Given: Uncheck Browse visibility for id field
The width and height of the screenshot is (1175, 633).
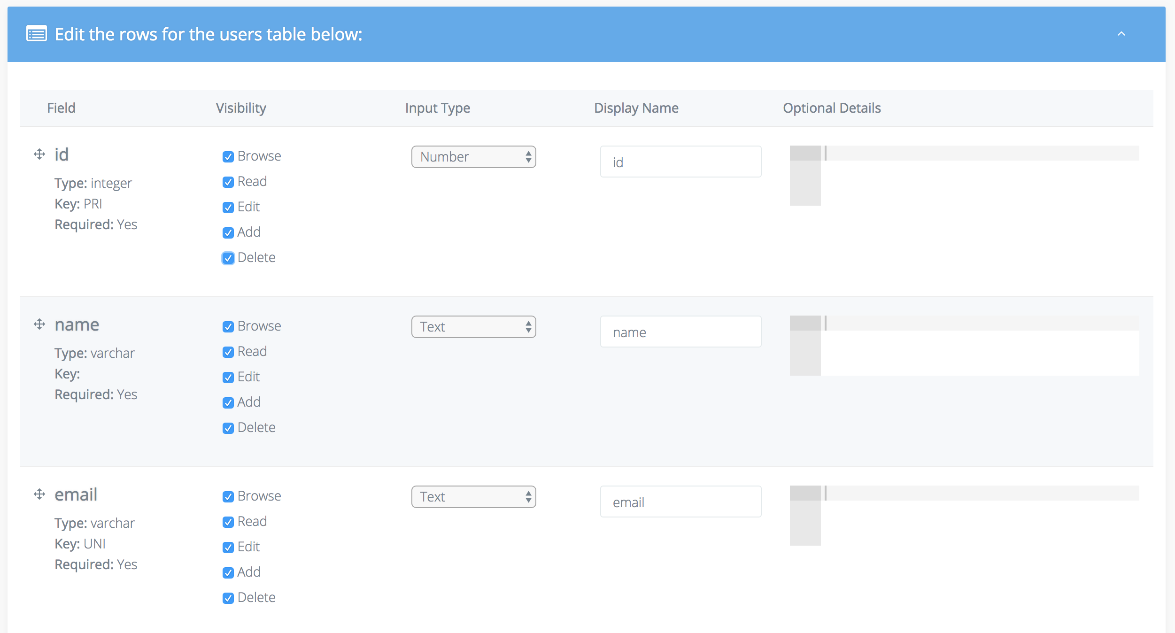Looking at the screenshot, I should click(228, 156).
